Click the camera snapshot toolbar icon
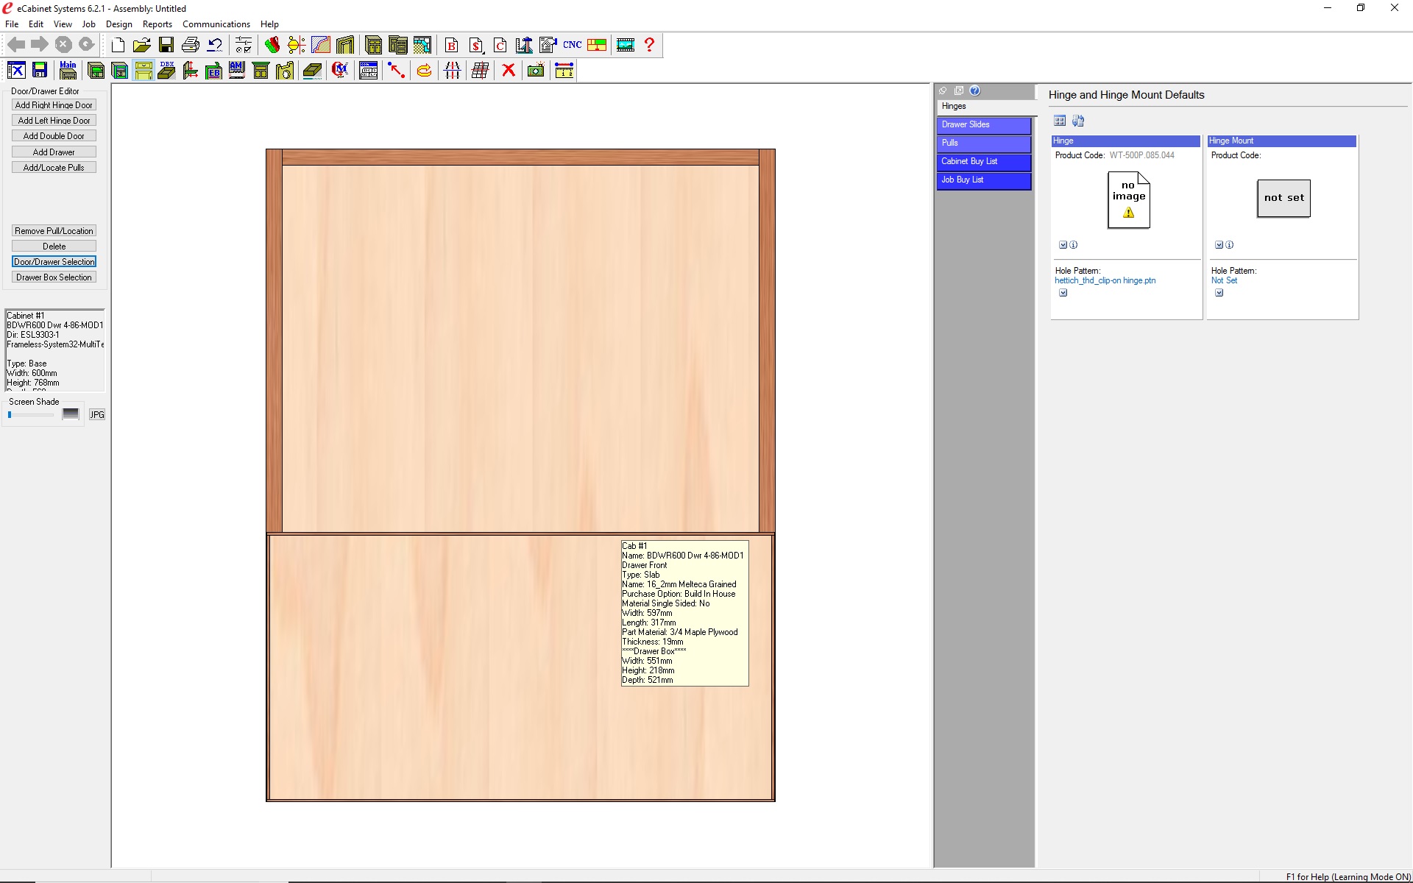 [x=536, y=71]
